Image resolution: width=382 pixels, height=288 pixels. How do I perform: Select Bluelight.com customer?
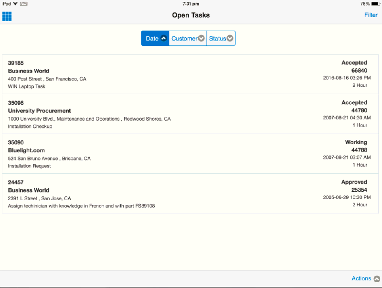26,150
